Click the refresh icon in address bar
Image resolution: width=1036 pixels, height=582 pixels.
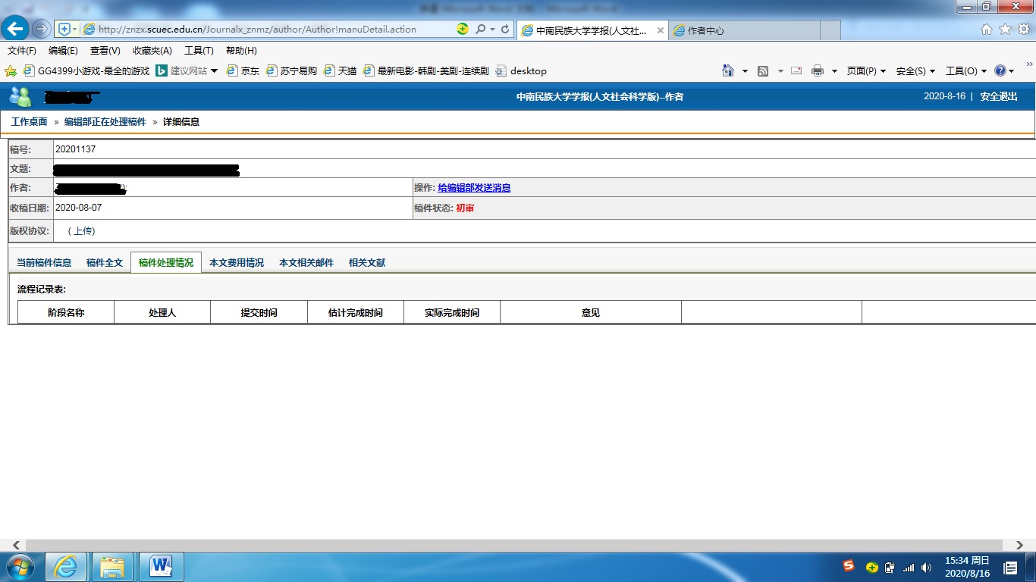(x=505, y=30)
